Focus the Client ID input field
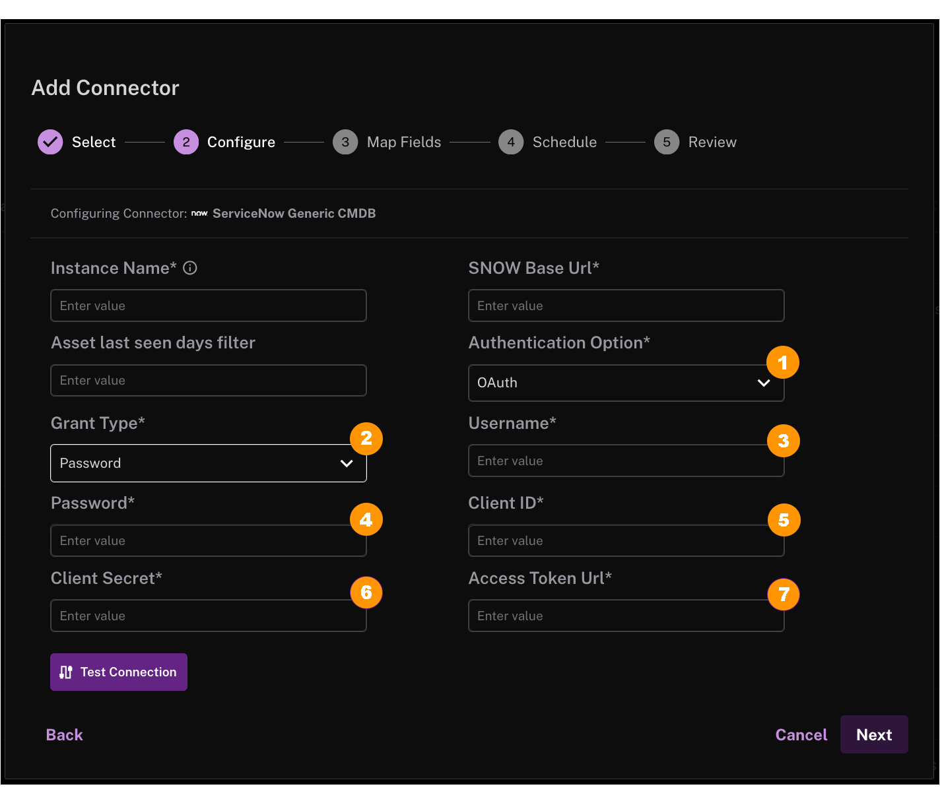The image size is (940, 805). (x=626, y=540)
